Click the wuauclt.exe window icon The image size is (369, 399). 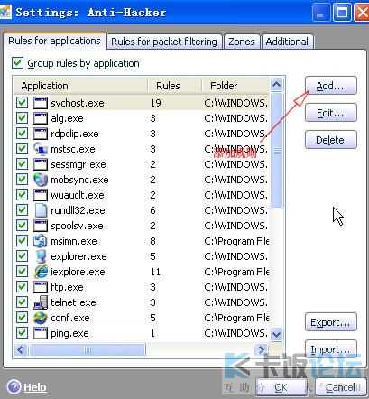[x=41, y=195]
